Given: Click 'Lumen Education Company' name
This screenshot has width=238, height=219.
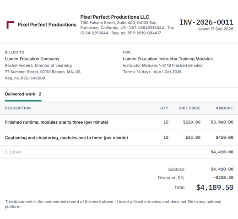Looking at the screenshot, I should tap(32, 59).
